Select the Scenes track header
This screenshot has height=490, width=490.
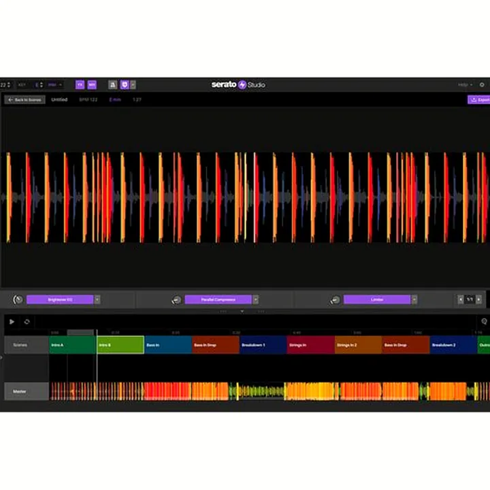point(27,345)
